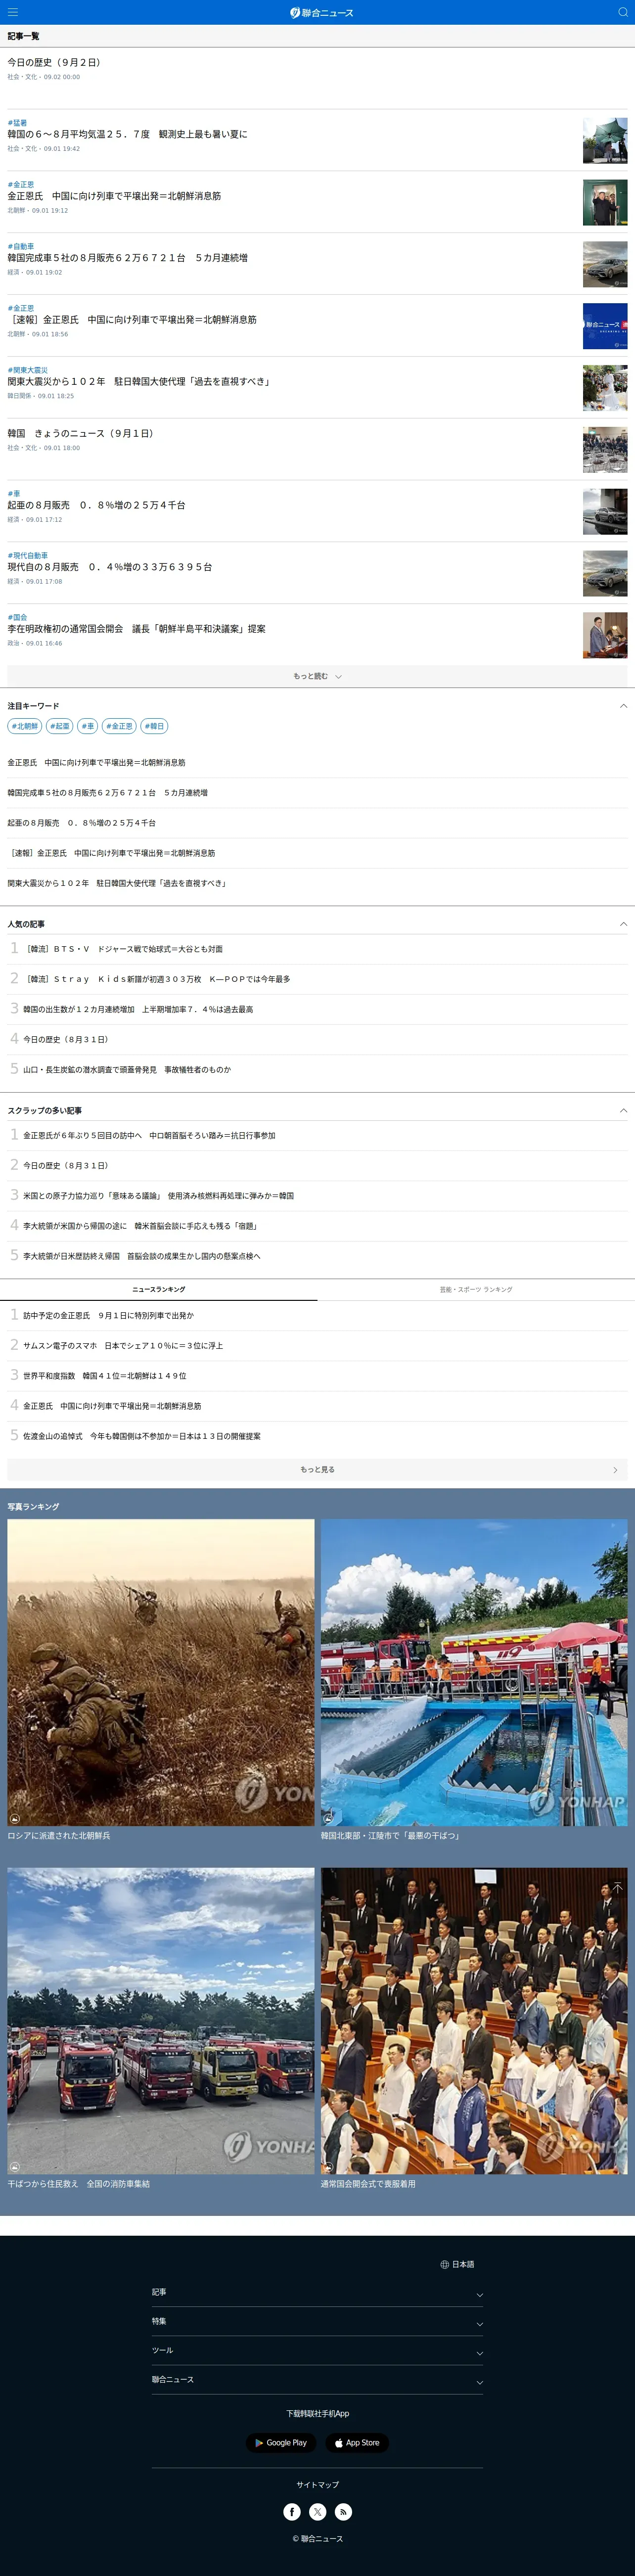The image size is (635, 2576).
Task: Expand the 記事 footer section
Action: [x=317, y=2292]
